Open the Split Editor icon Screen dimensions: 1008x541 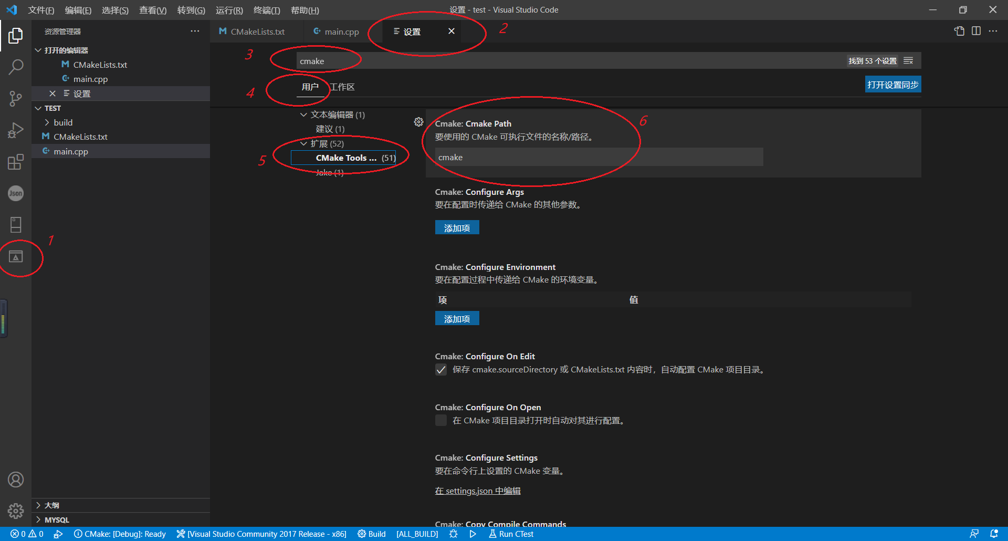click(976, 31)
